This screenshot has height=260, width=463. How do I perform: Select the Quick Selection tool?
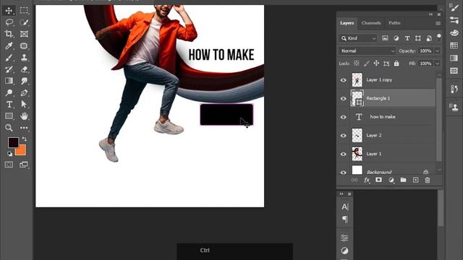click(24, 22)
